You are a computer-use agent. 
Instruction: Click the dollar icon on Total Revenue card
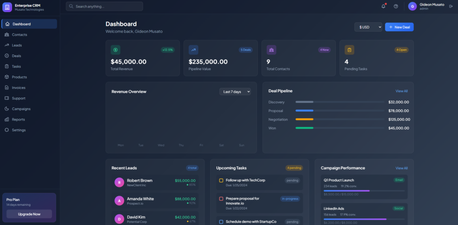115,50
